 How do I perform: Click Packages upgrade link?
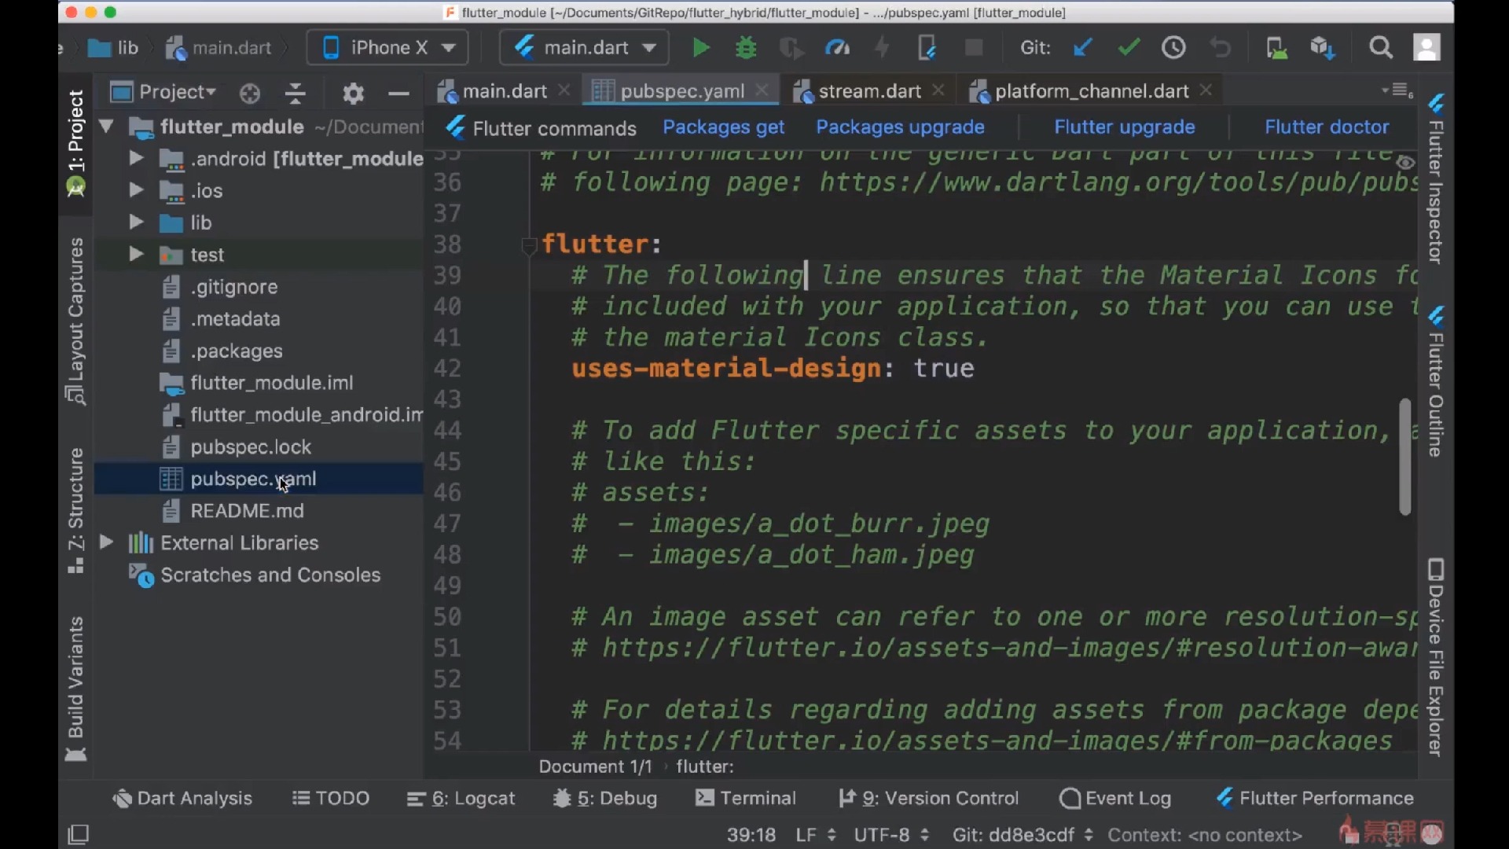[900, 127]
